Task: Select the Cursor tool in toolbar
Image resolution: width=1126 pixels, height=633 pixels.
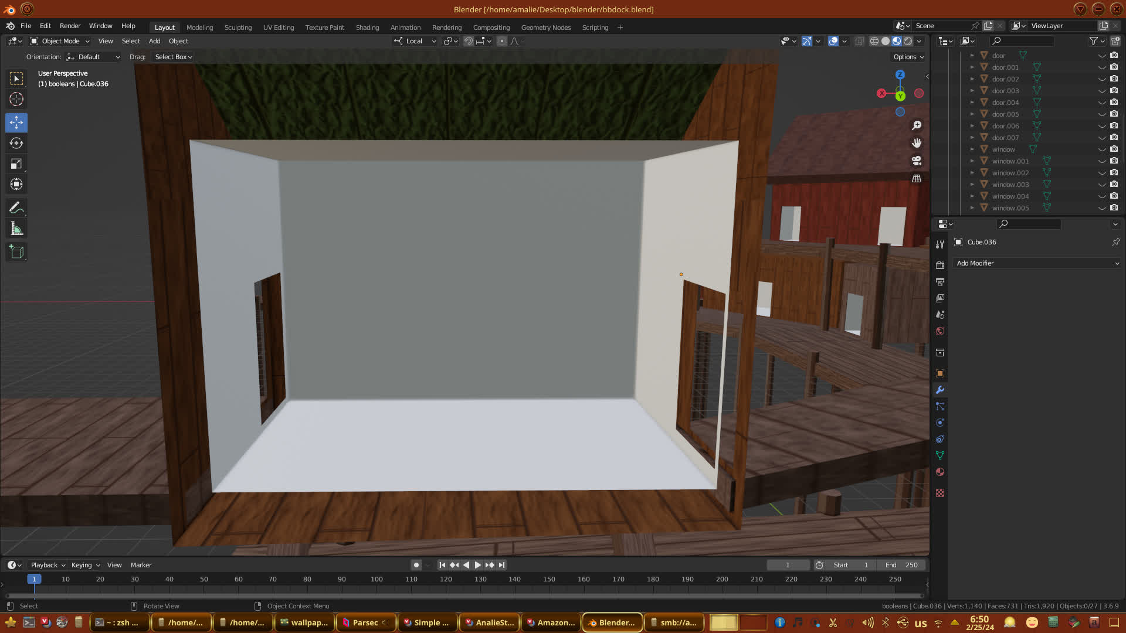Action: pos(16,99)
